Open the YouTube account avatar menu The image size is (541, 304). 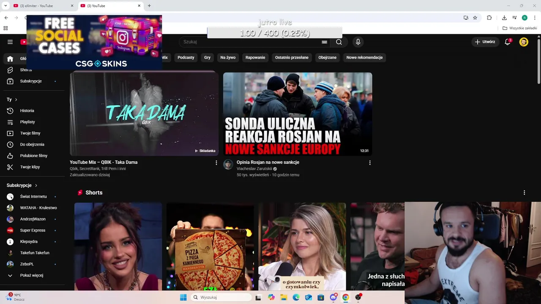coord(524,42)
